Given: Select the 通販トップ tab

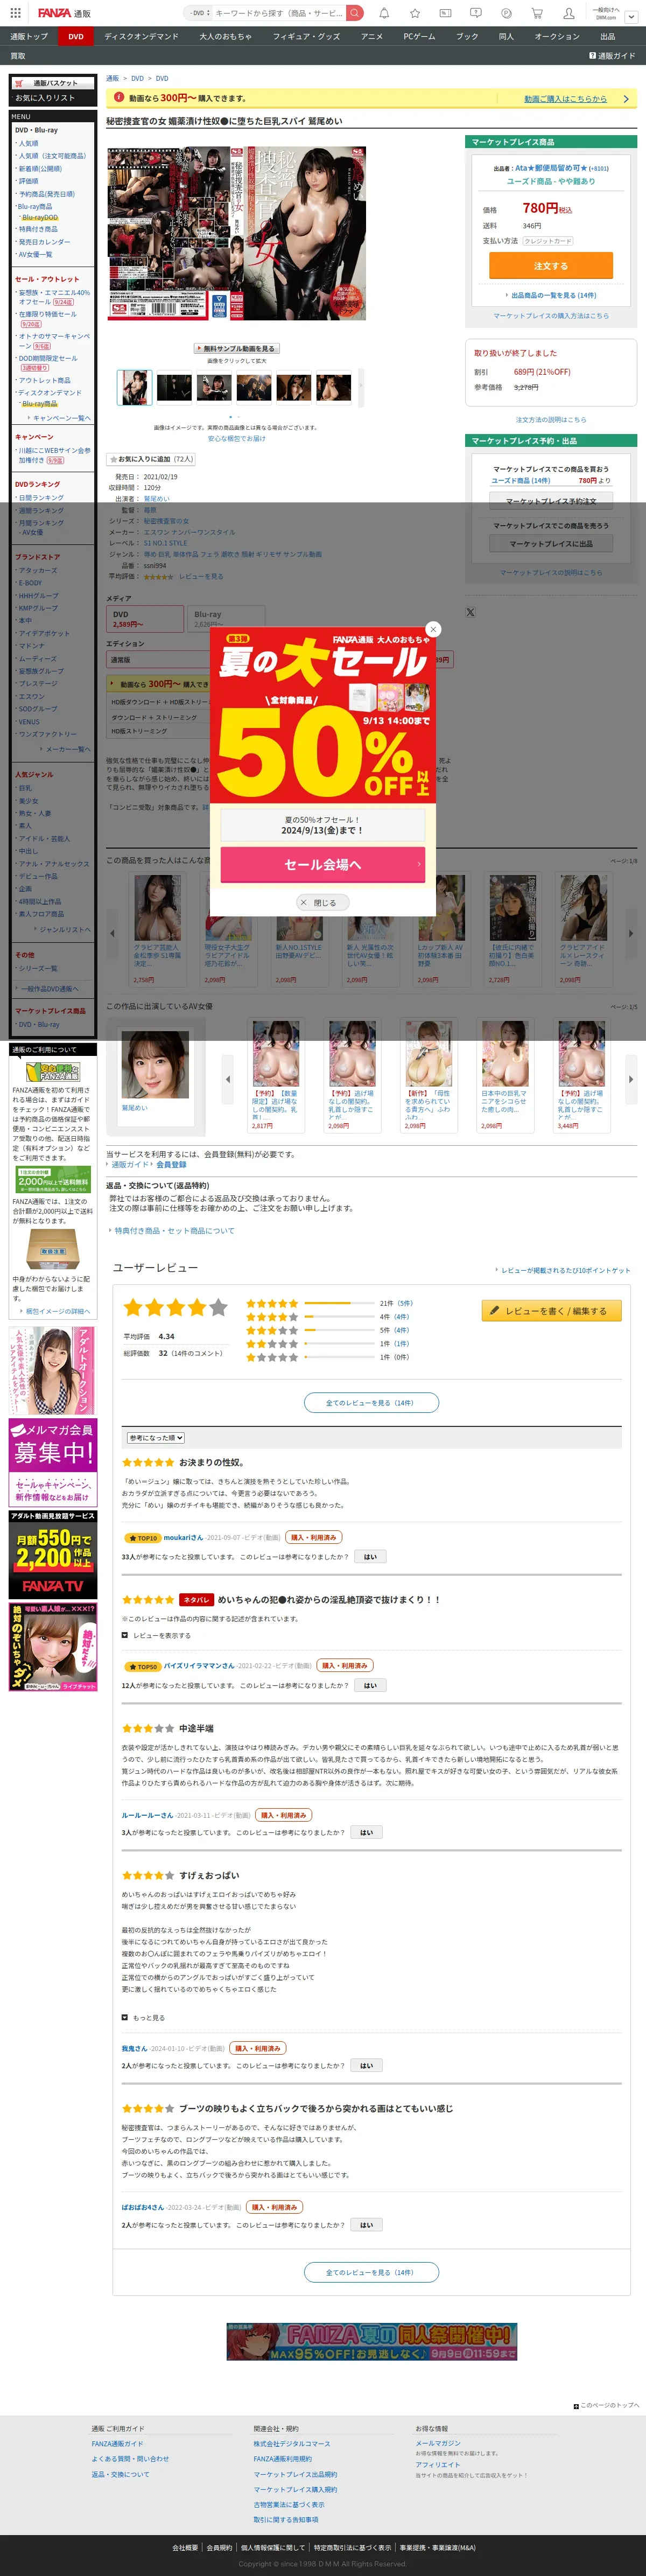Looking at the screenshot, I should click(x=29, y=36).
